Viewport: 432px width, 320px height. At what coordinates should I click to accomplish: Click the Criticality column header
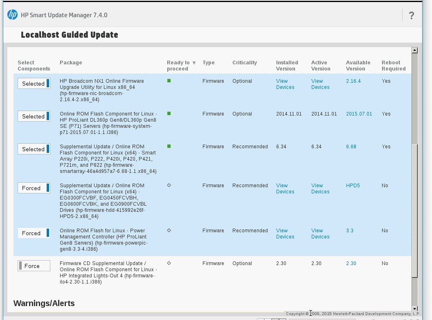pos(244,62)
